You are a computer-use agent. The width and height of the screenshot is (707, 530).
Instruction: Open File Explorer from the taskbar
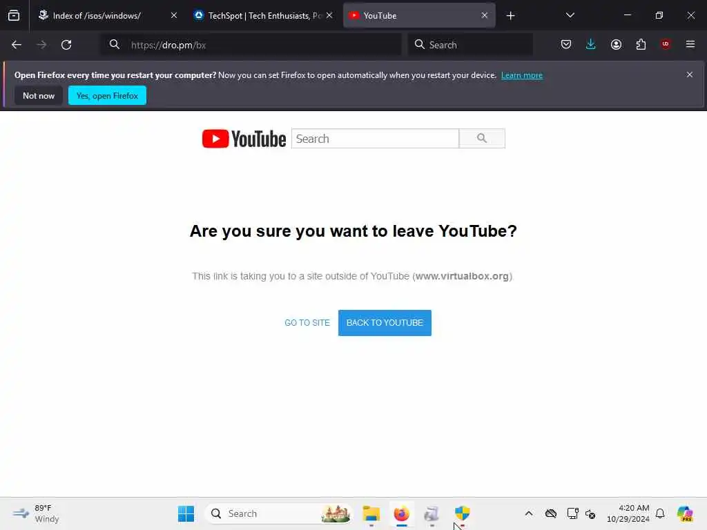point(371,513)
